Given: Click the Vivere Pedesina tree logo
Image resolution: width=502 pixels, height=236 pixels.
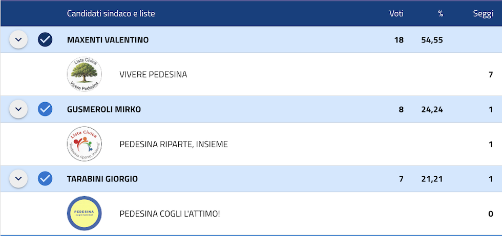Looking at the screenshot, I should tap(85, 74).
